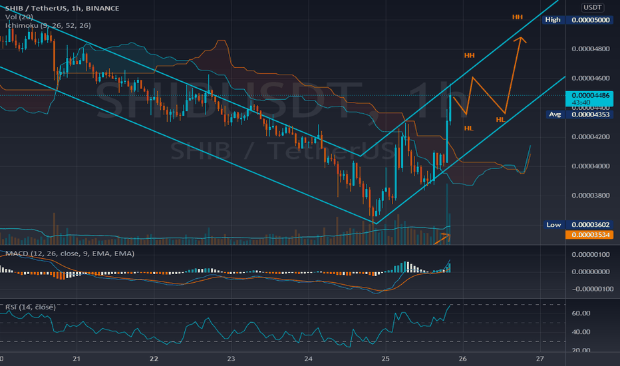Select the Vol (20) indicator legend
Screen dimensions: 620x366
(x=19, y=17)
